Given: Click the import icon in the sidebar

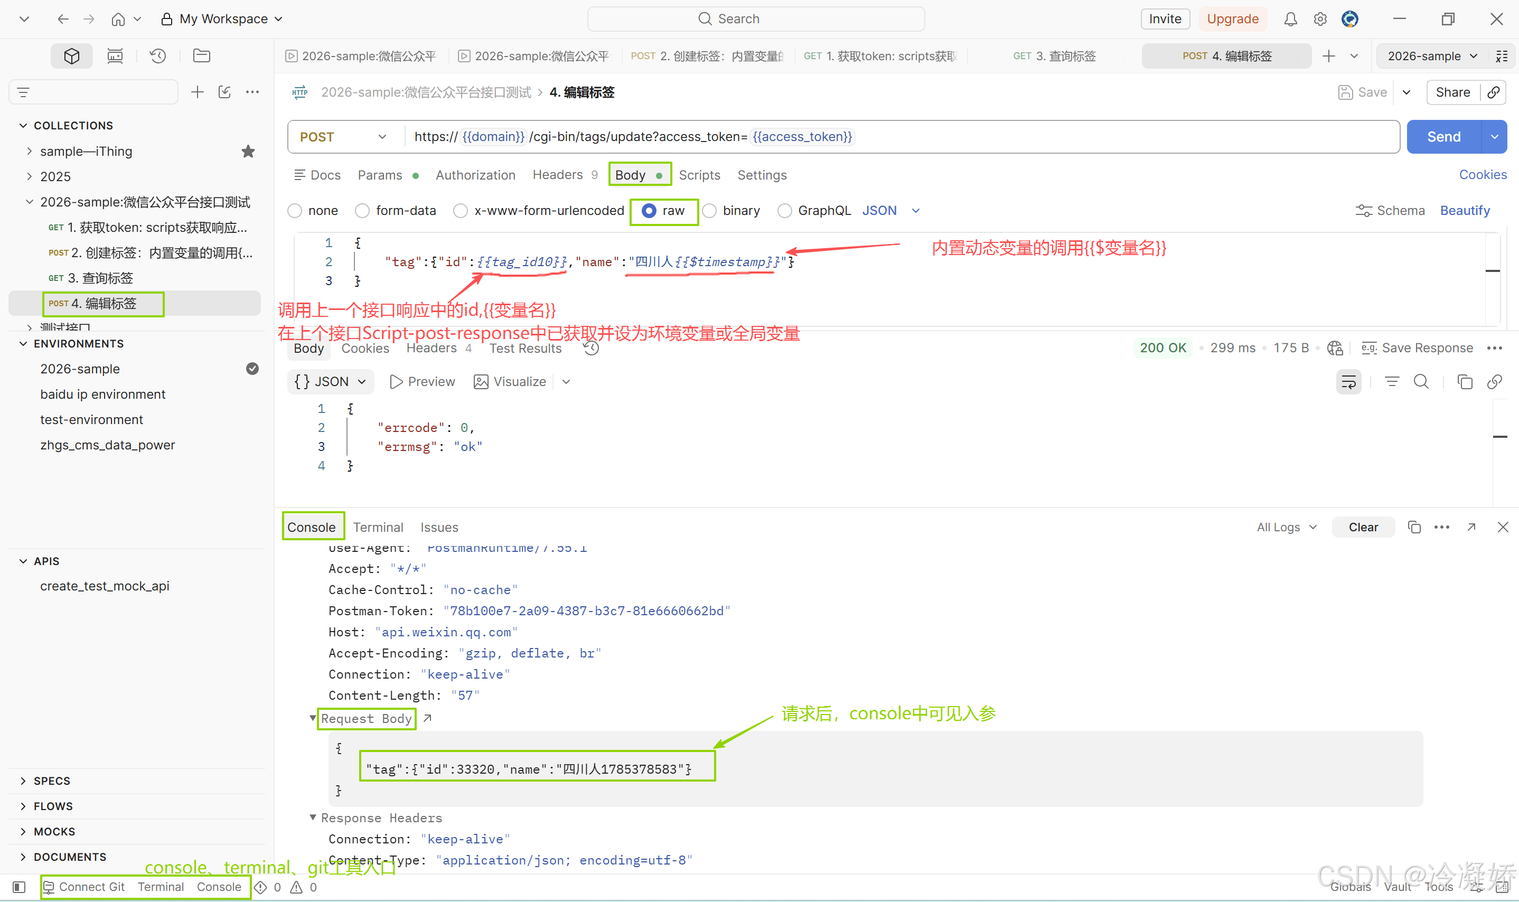Looking at the screenshot, I should click(x=225, y=92).
